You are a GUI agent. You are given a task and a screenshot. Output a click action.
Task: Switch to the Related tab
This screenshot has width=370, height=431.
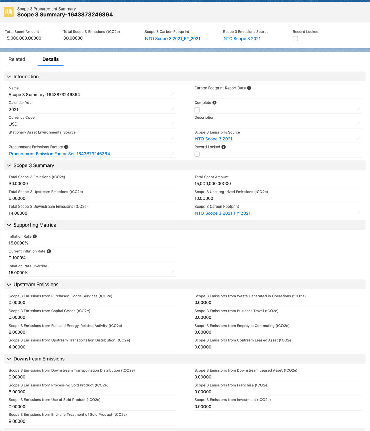pos(17,59)
